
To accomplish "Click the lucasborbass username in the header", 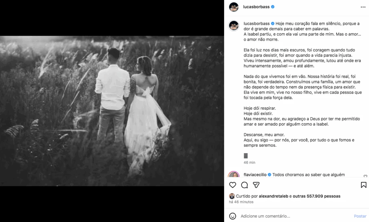I will pos(256,7).
